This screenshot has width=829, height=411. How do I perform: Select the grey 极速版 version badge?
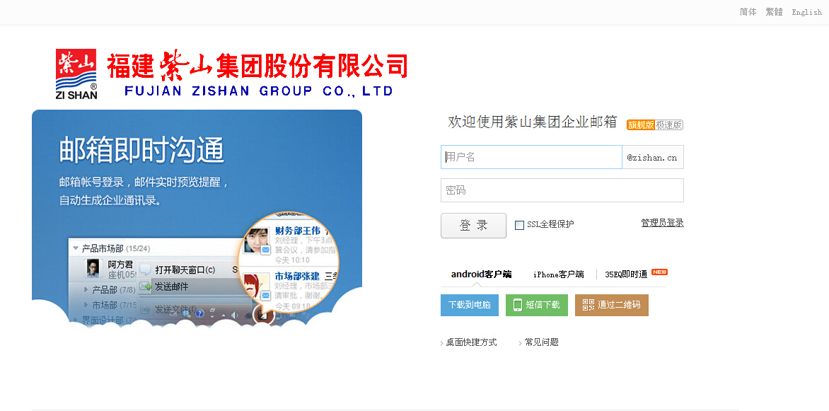[x=669, y=125]
